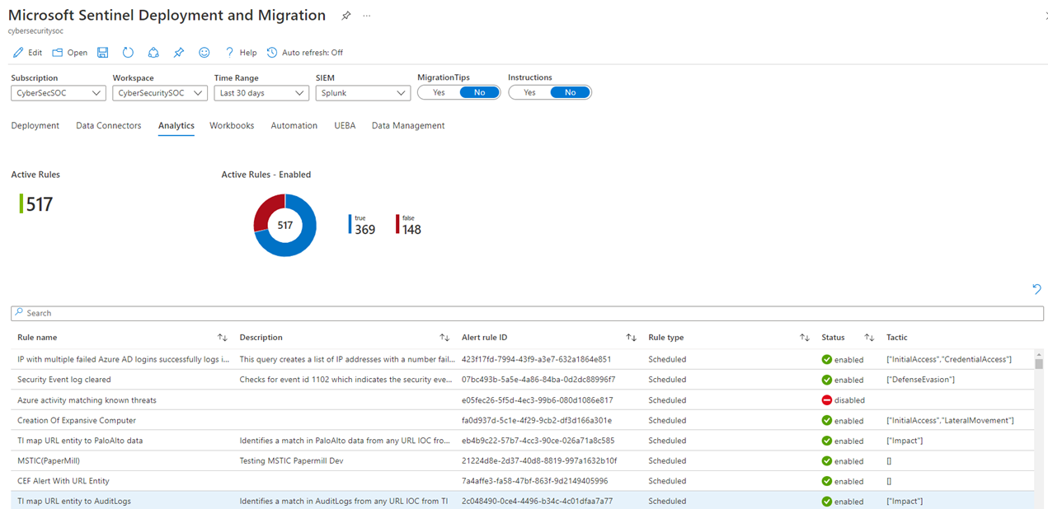Click the InitialAccess, LateralMovement tactic cell
Screen dimensions: 1048x509
click(x=950, y=420)
